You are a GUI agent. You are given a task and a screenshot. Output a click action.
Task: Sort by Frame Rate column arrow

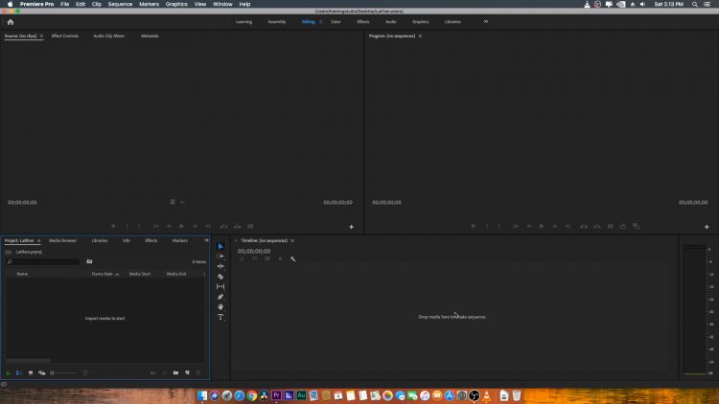click(x=117, y=274)
